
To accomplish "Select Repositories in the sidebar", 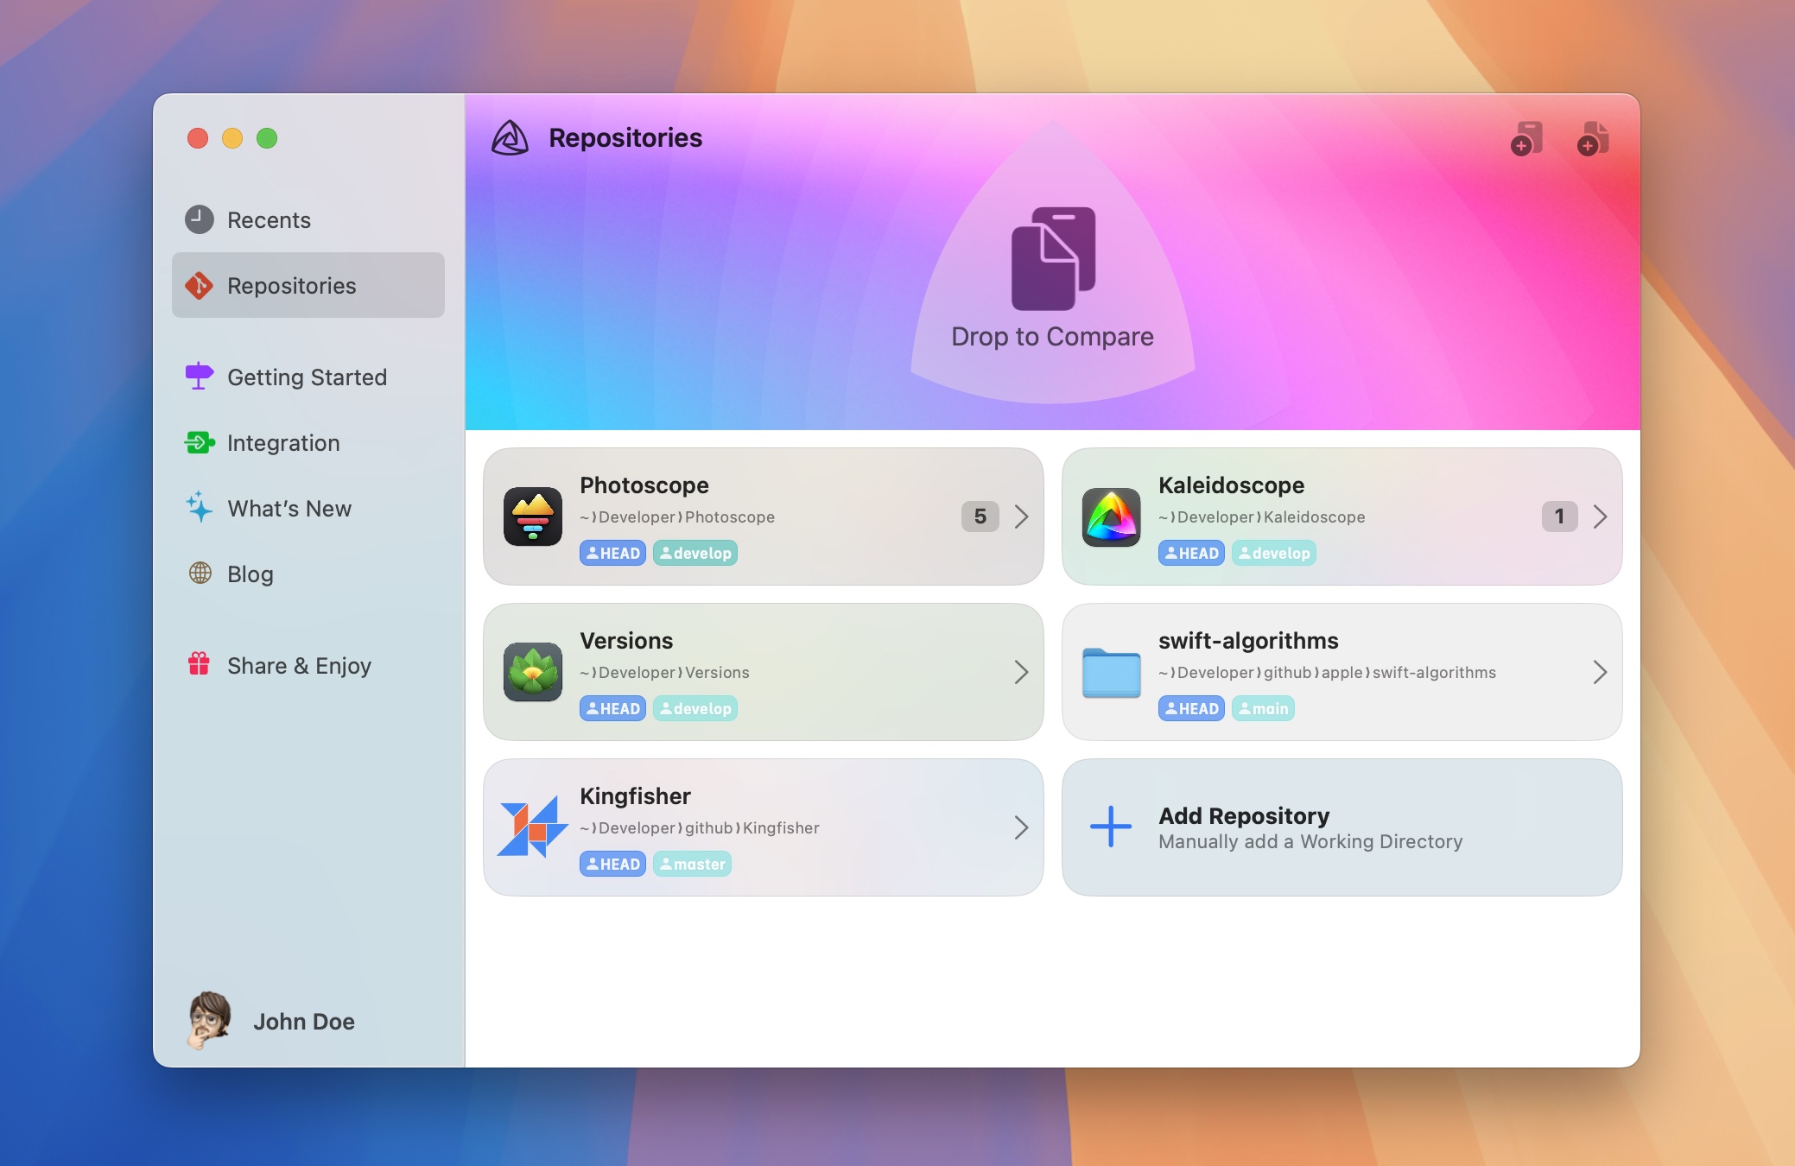I will [x=308, y=285].
